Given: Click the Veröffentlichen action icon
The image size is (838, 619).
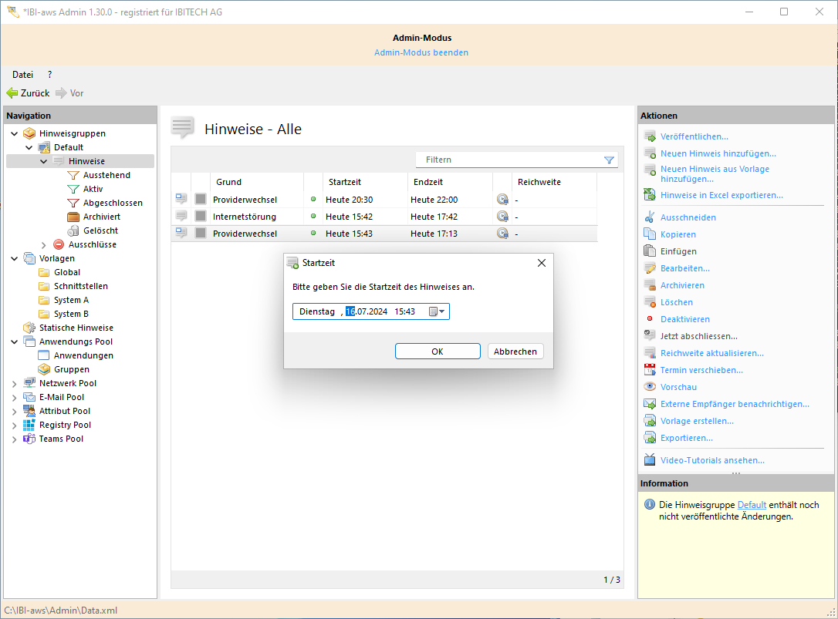Looking at the screenshot, I should tap(650, 136).
